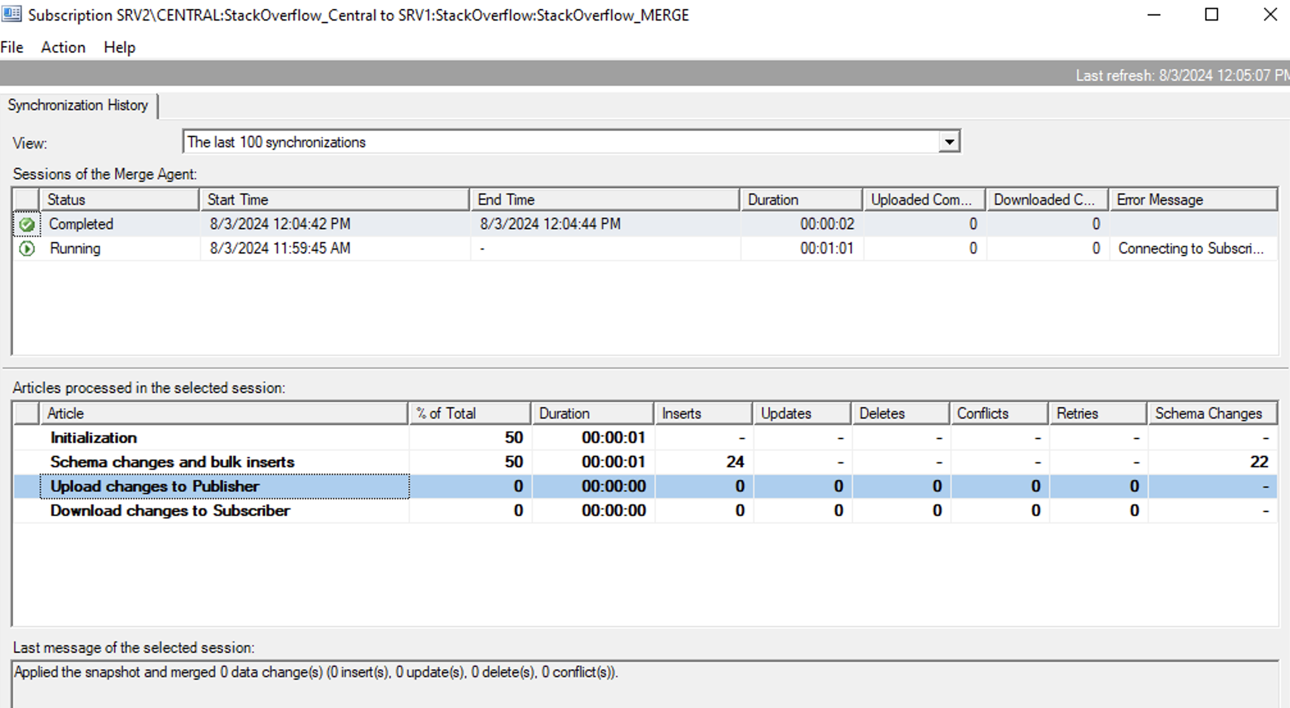Click start time 8/3/2024 12:04:42 PM
This screenshot has height=708, width=1290.
(280, 224)
